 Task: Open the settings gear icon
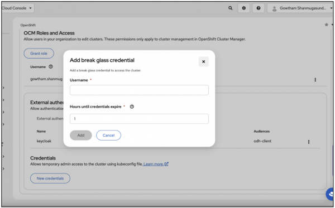click(x=244, y=8)
